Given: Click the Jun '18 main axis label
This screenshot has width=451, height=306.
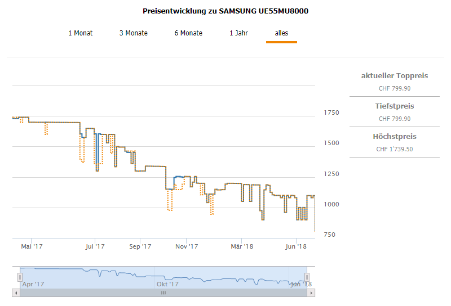Looking at the screenshot, I should pyautogui.click(x=296, y=246).
